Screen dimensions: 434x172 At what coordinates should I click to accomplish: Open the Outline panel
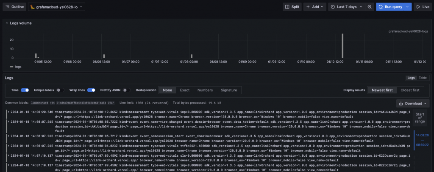click(x=14, y=7)
